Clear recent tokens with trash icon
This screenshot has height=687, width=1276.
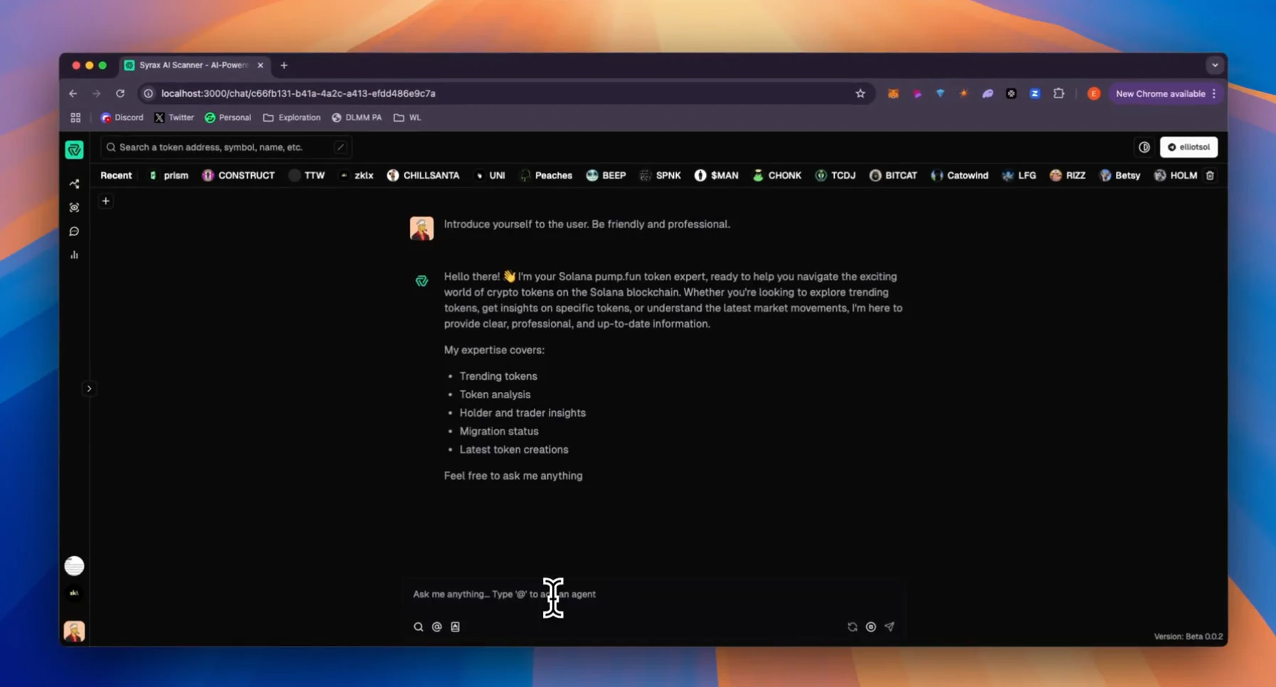(1210, 175)
